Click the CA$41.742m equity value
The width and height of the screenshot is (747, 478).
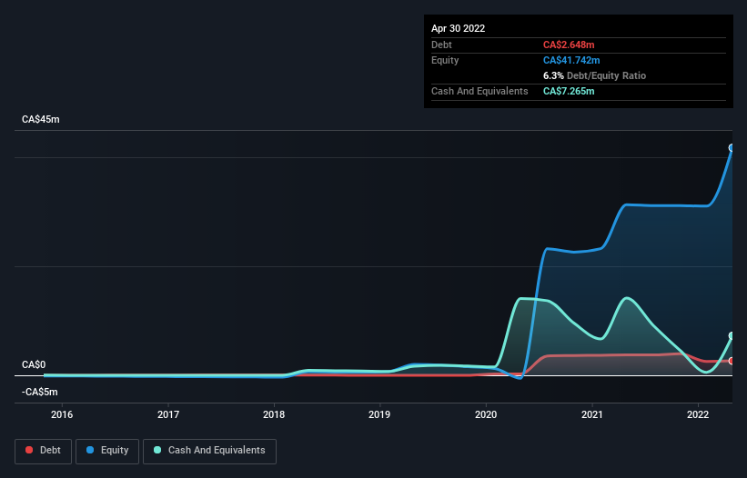point(571,60)
